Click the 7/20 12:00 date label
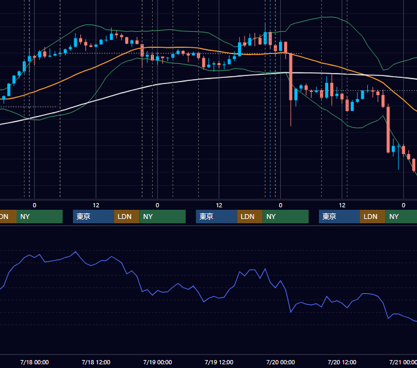The height and width of the screenshot is (368, 417). click(x=342, y=362)
